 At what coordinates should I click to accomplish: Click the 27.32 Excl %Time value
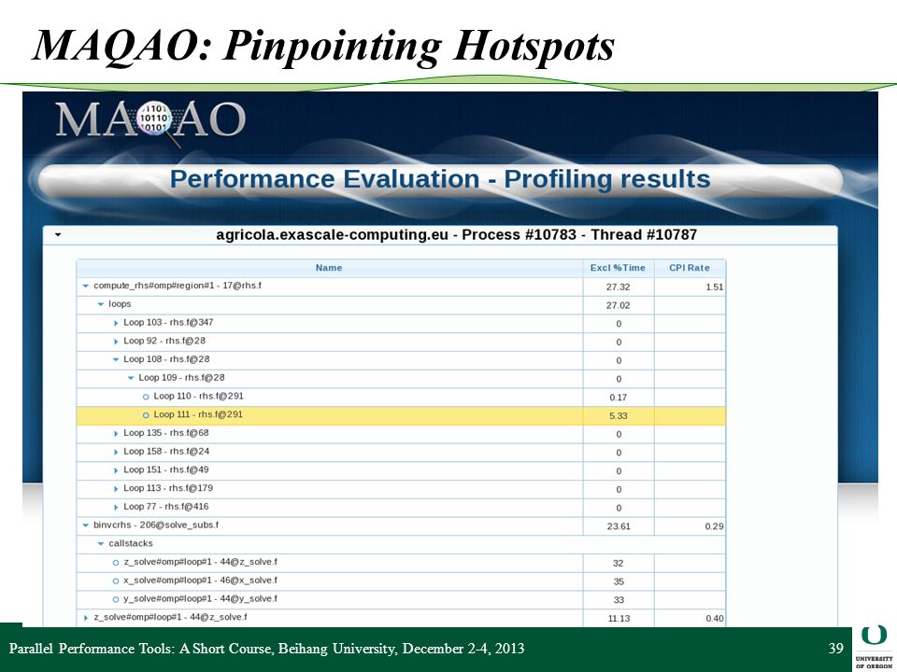(618, 287)
